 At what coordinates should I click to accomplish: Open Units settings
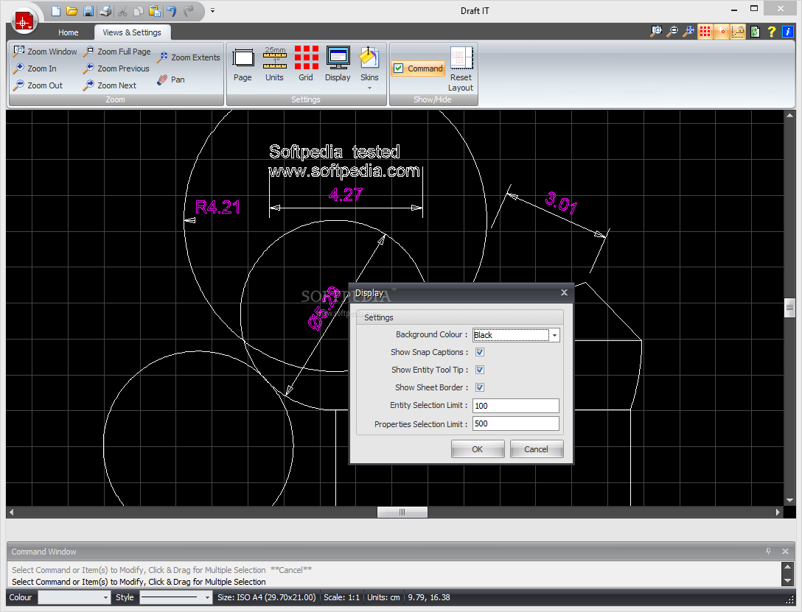point(274,64)
